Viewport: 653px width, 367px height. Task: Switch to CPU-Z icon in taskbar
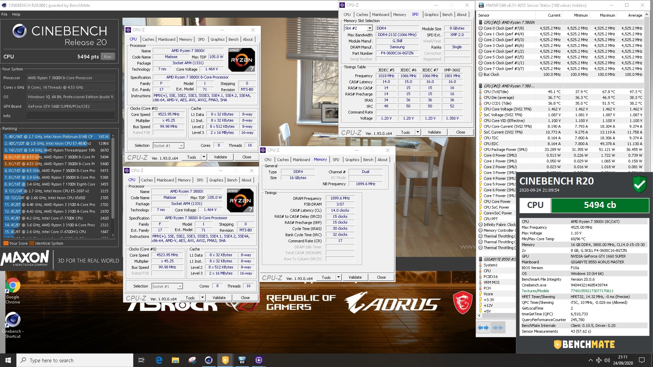(259, 360)
